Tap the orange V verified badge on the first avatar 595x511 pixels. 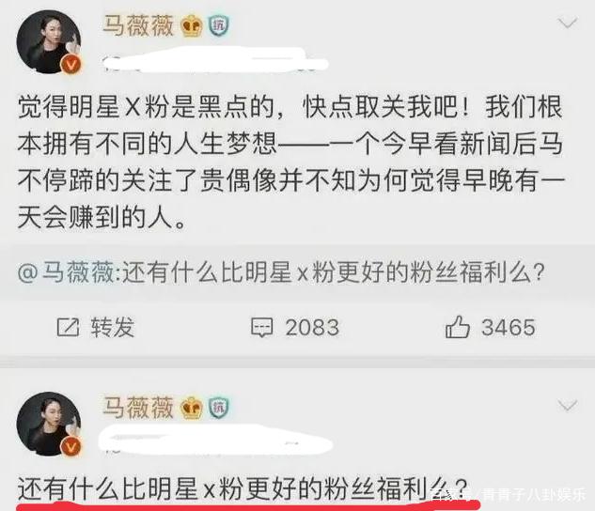tap(71, 64)
